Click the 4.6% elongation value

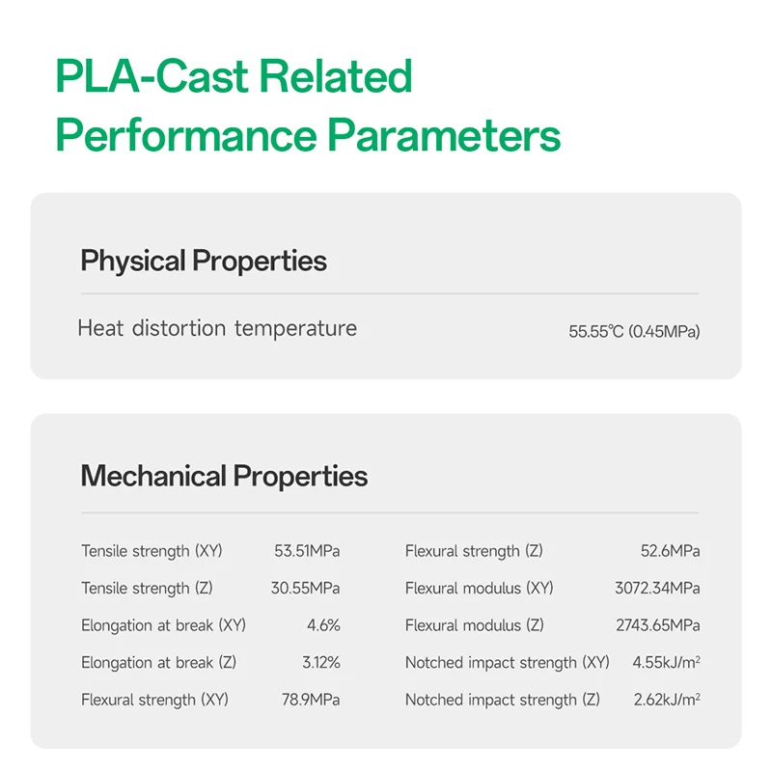(323, 625)
